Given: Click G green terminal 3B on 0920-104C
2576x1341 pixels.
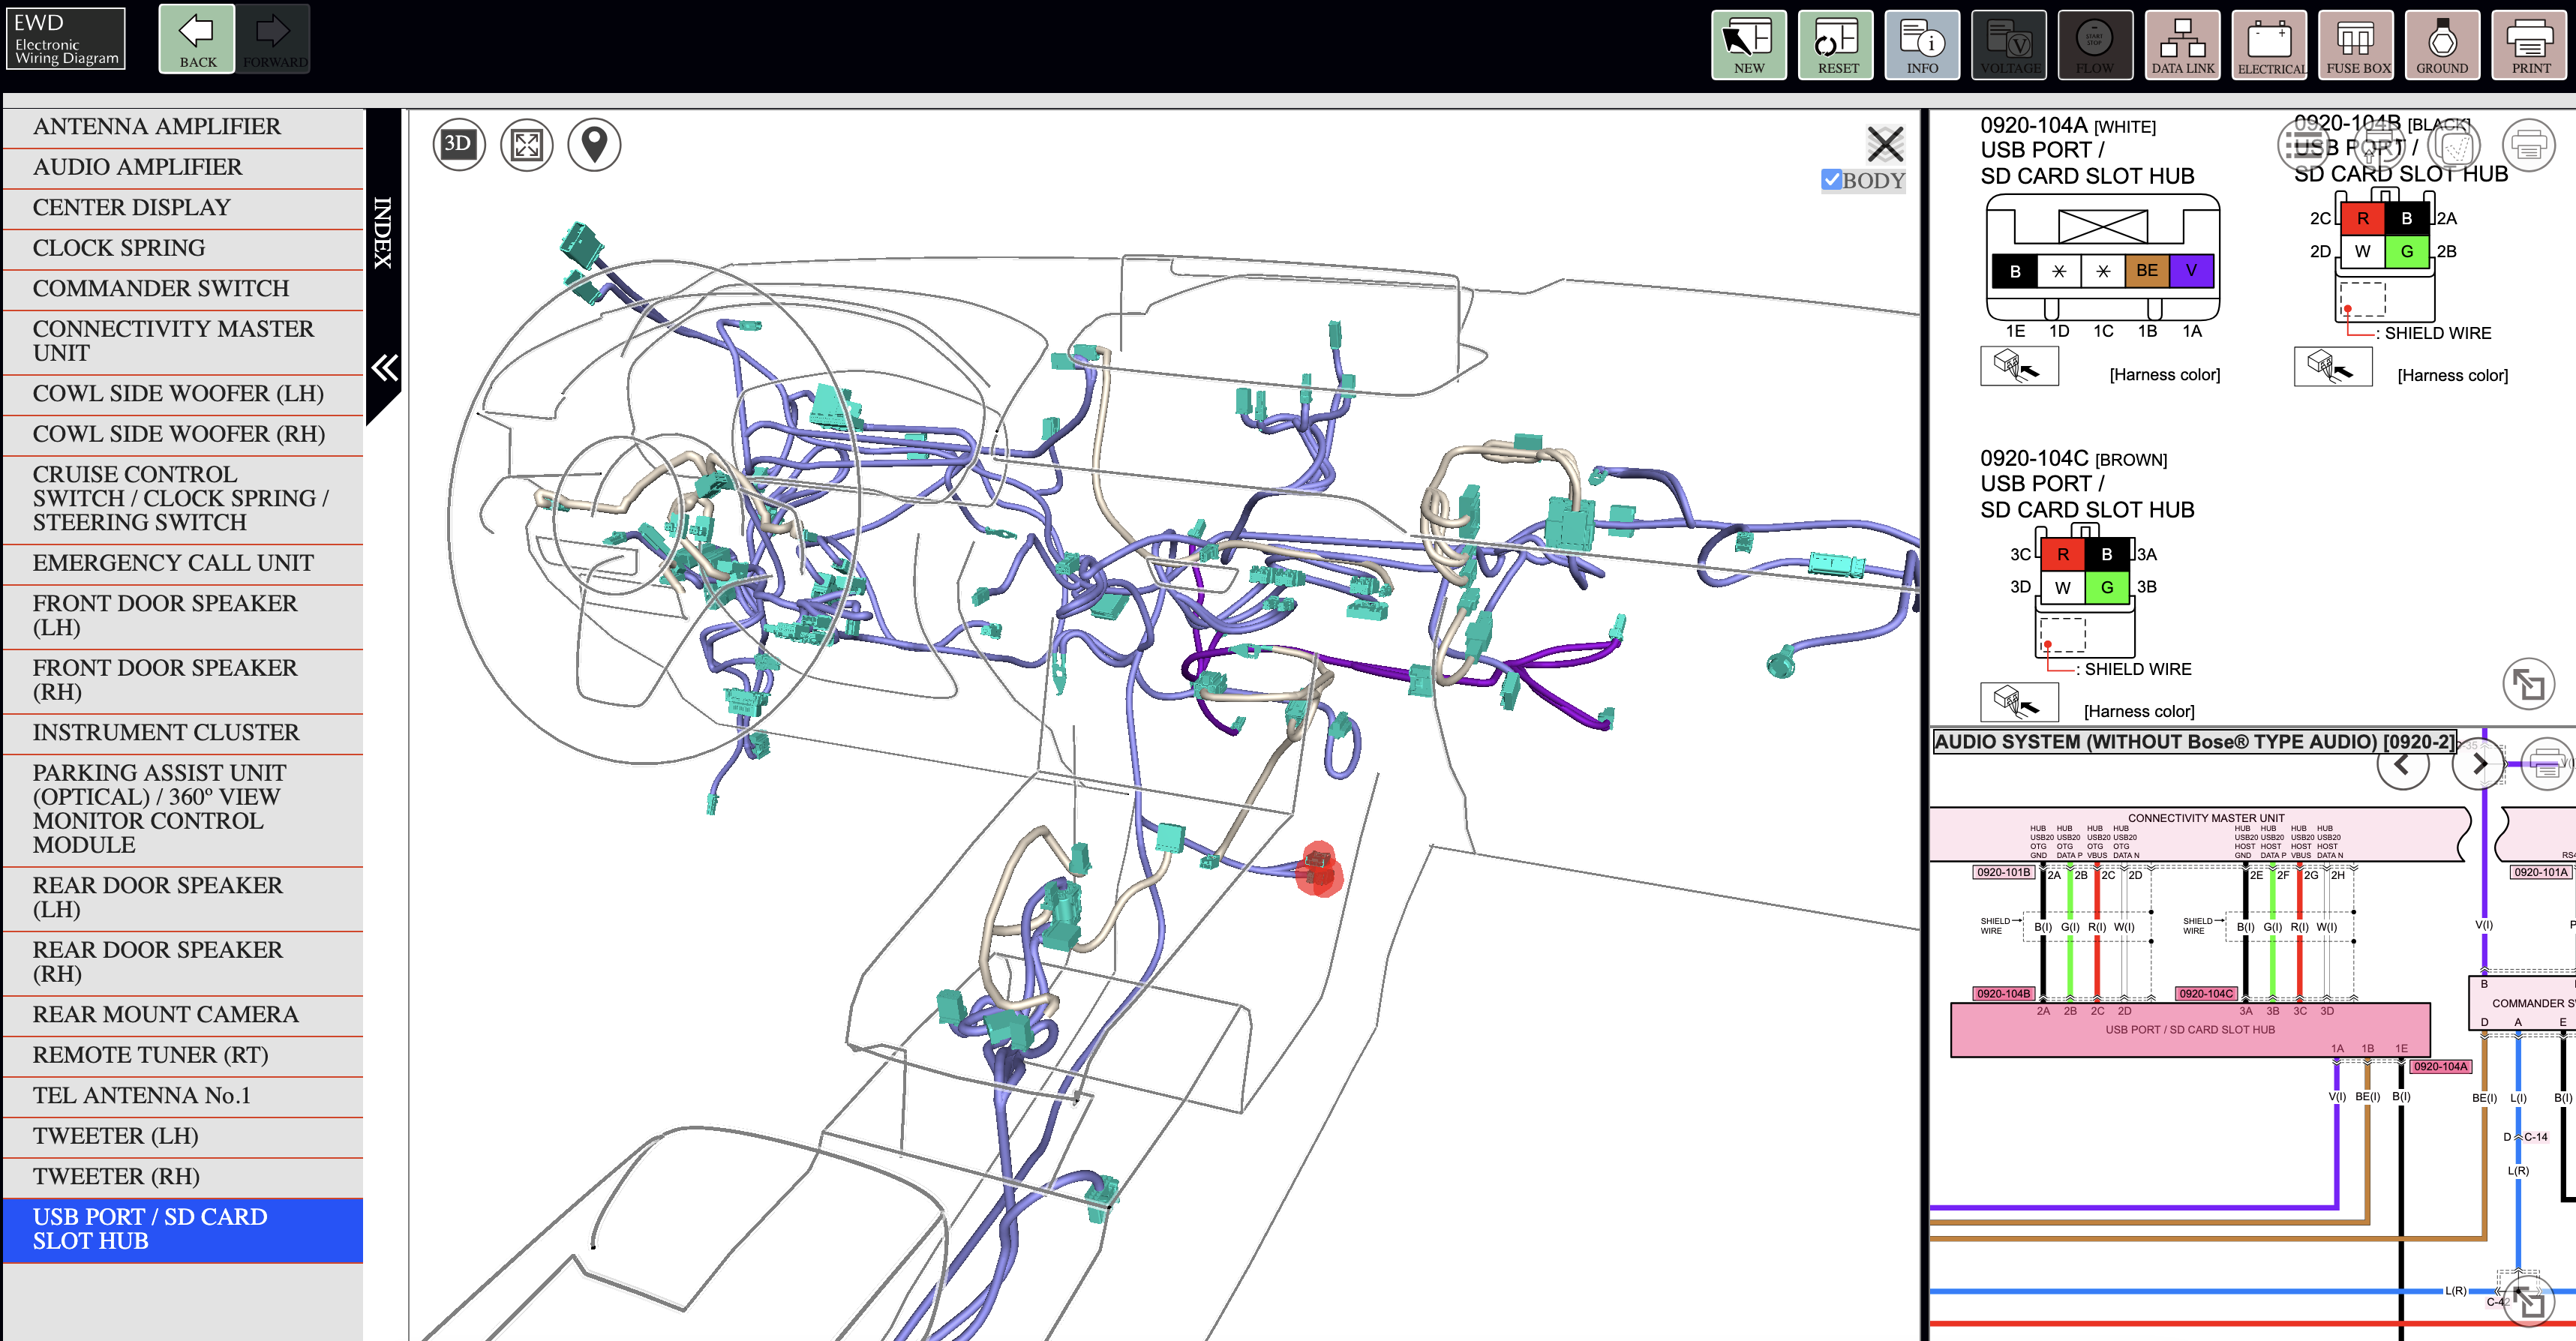Looking at the screenshot, I should click(x=2107, y=588).
